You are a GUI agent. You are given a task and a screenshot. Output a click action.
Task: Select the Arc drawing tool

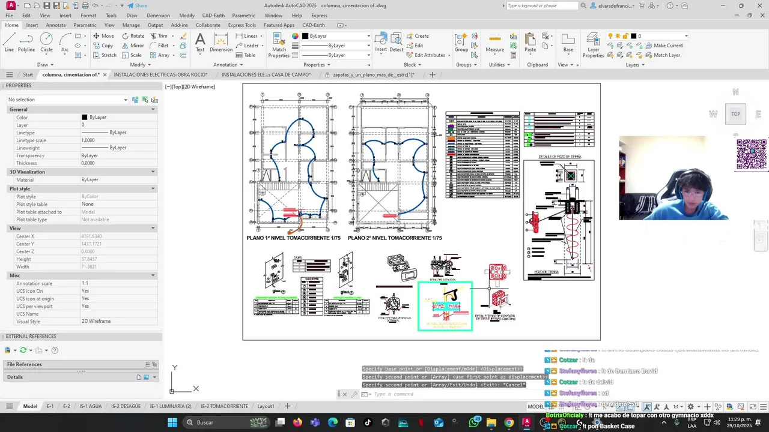65,42
